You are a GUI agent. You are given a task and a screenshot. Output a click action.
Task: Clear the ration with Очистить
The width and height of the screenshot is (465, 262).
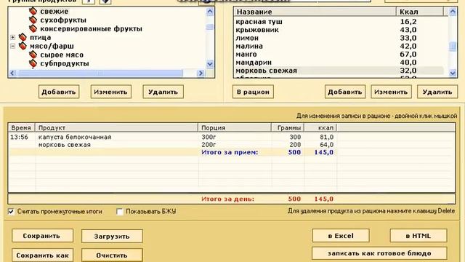112,255
